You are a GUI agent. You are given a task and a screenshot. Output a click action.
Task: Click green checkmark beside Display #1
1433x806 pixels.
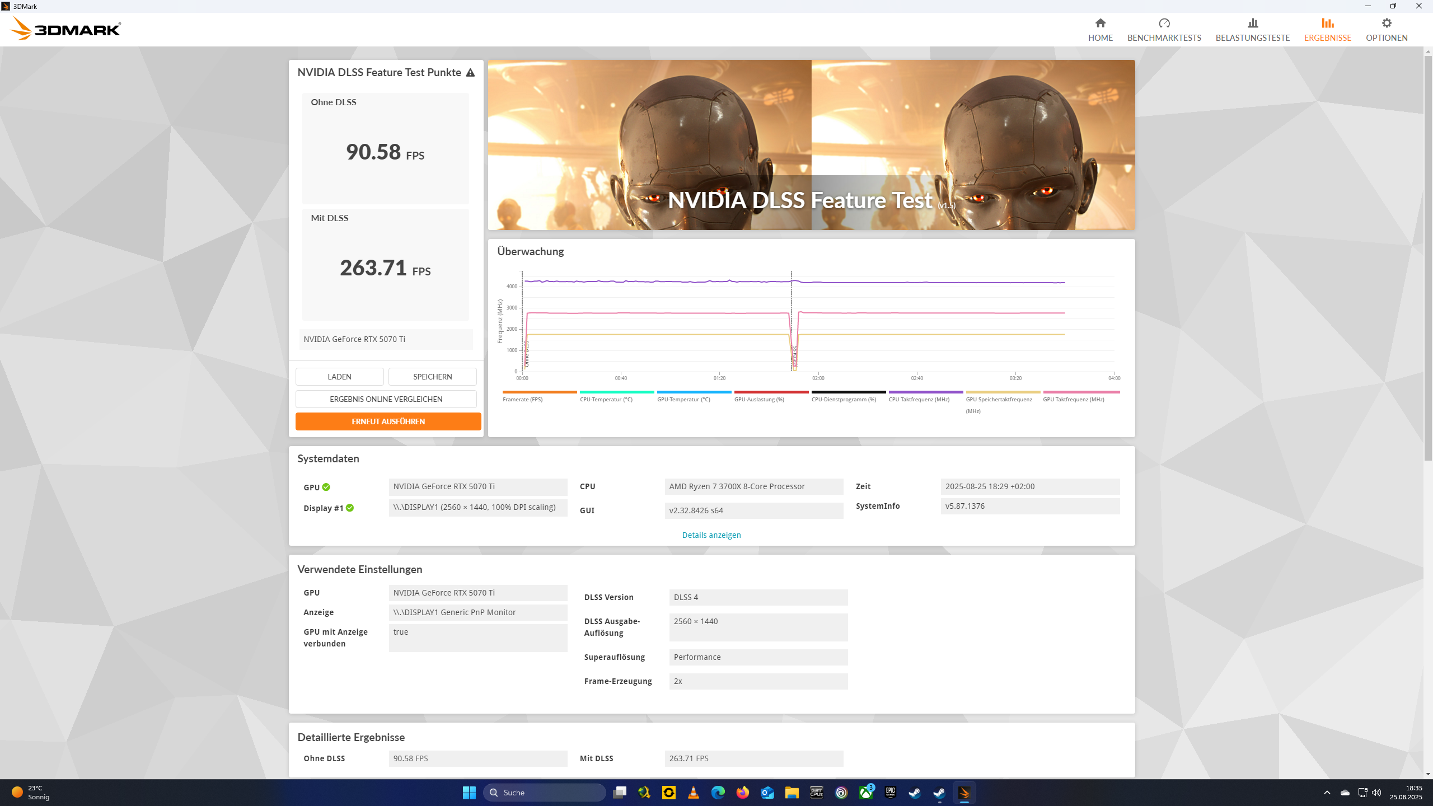click(350, 508)
